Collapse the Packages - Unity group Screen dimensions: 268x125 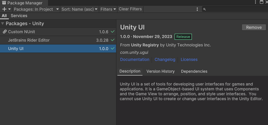[3, 24]
